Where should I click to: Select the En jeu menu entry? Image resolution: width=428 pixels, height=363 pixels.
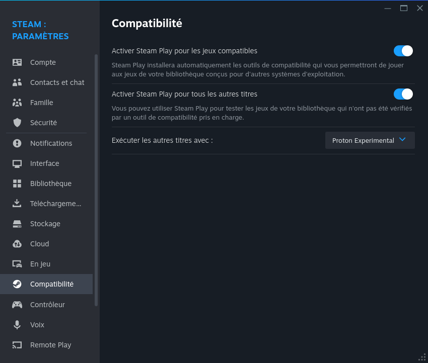46,264
